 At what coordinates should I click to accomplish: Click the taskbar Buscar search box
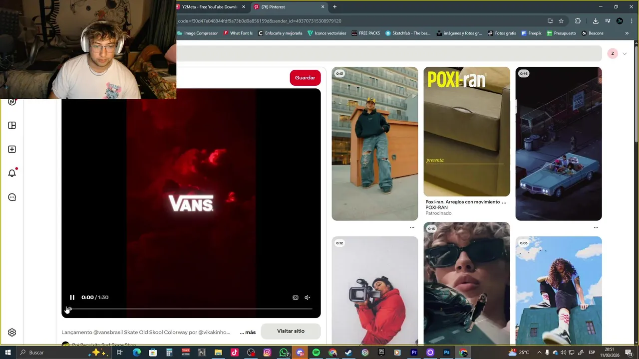(x=65, y=353)
